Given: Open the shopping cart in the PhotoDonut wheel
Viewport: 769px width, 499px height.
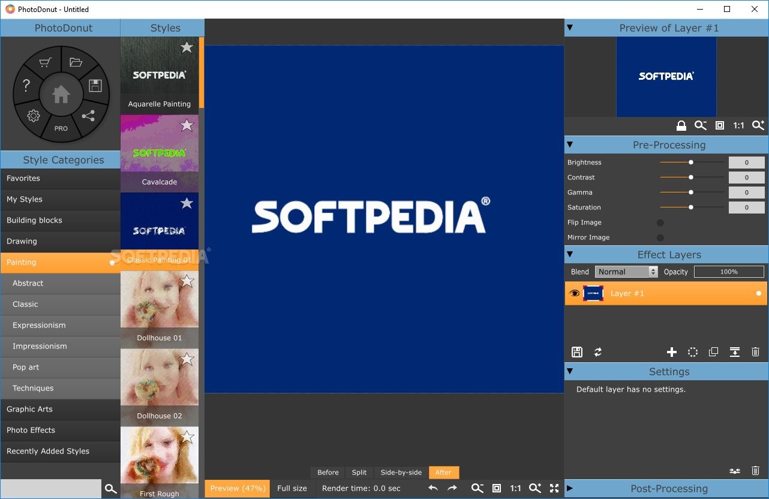Looking at the screenshot, I should pos(45,62).
